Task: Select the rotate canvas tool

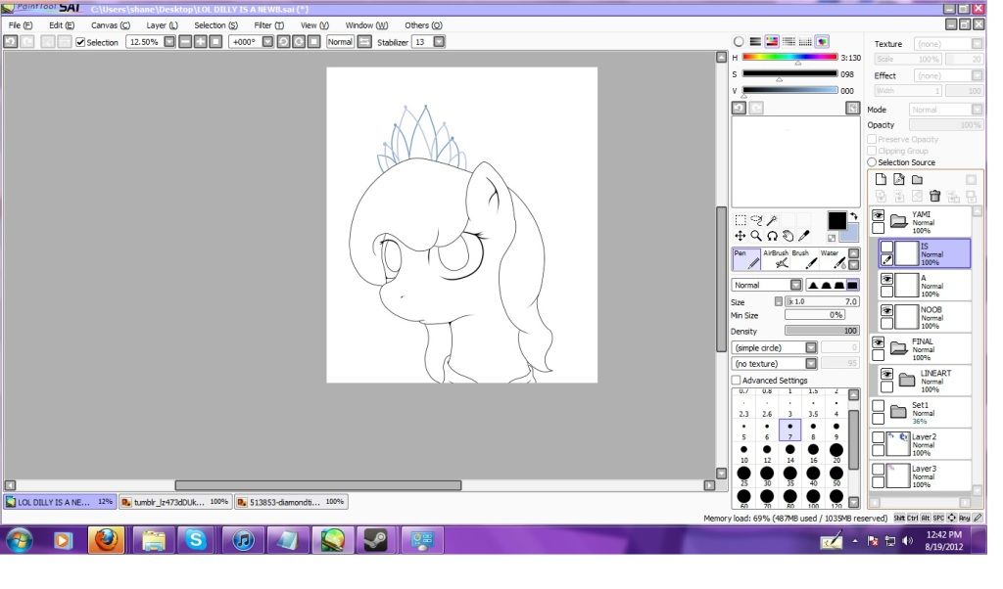Action: [x=772, y=236]
